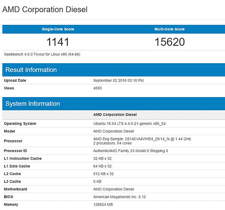The width and height of the screenshot is (225, 210).
Task: Click the 'Motherboard' label
Action: click(x=15, y=189)
